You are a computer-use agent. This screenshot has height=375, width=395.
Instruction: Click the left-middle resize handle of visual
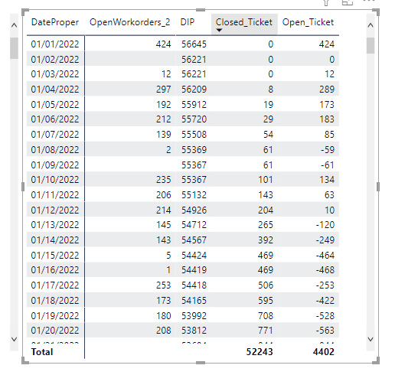pos(23,187)
